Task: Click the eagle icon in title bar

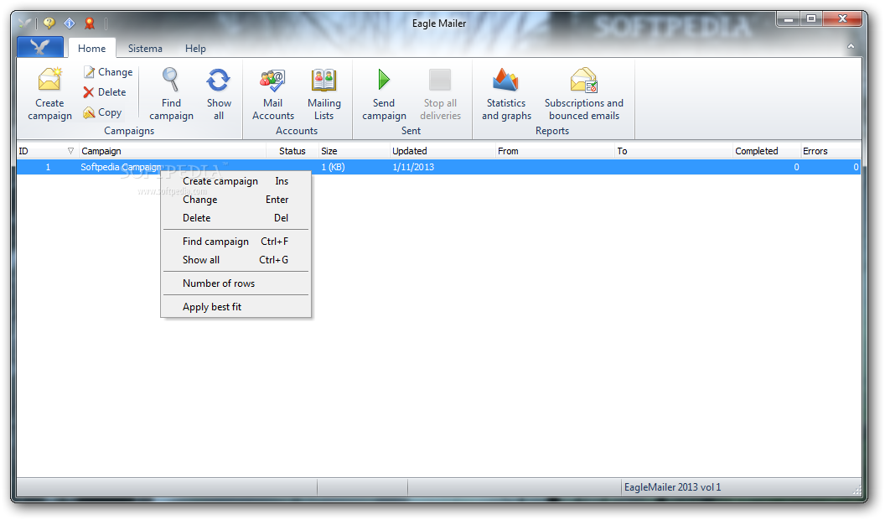Action: pyautogui.click(x=24, y=23)
